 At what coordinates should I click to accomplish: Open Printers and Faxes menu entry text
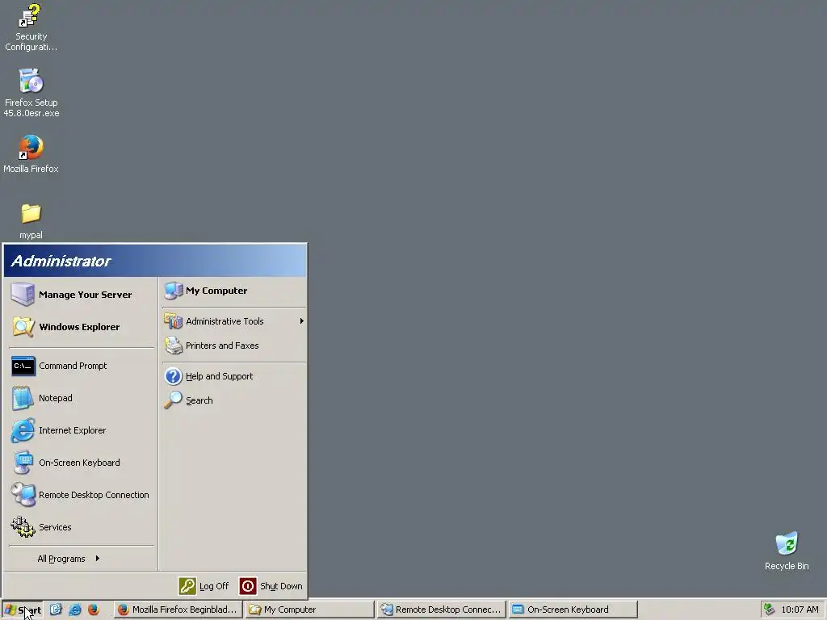click(223, 346)
